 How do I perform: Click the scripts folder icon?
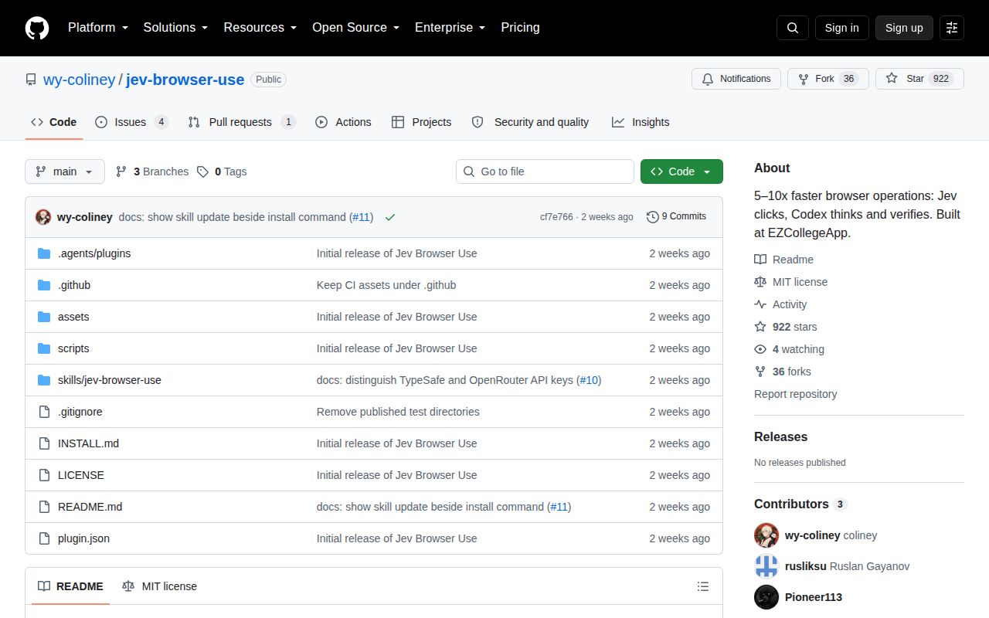click(44, 348)
